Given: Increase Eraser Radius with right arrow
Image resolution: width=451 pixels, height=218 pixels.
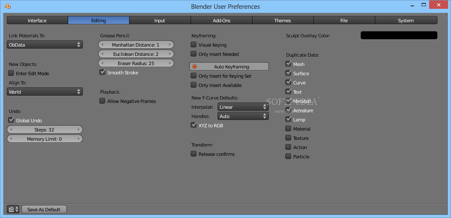Looking at the screenshot, I should 170,63.
